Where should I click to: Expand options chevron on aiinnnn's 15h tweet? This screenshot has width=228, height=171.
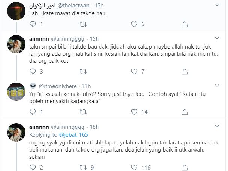tap(217, 38)
